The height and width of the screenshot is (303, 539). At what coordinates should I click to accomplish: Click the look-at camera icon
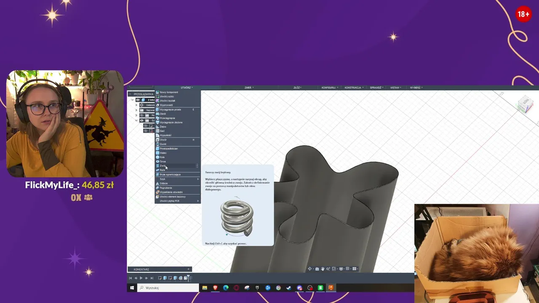tap(317, 268)
